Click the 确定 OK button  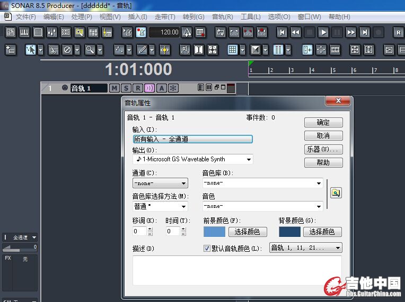323,122
